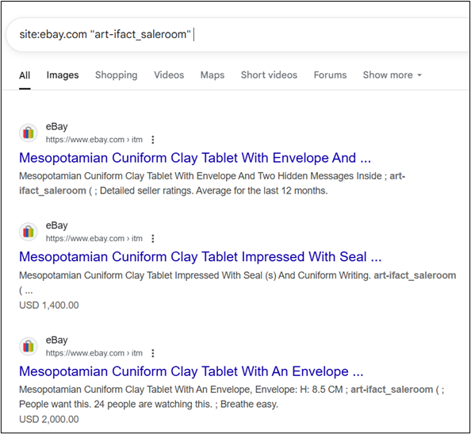Click eBay favicon of Tablet With An Envelope result
The image size is (471, 434).
[29, 346]
